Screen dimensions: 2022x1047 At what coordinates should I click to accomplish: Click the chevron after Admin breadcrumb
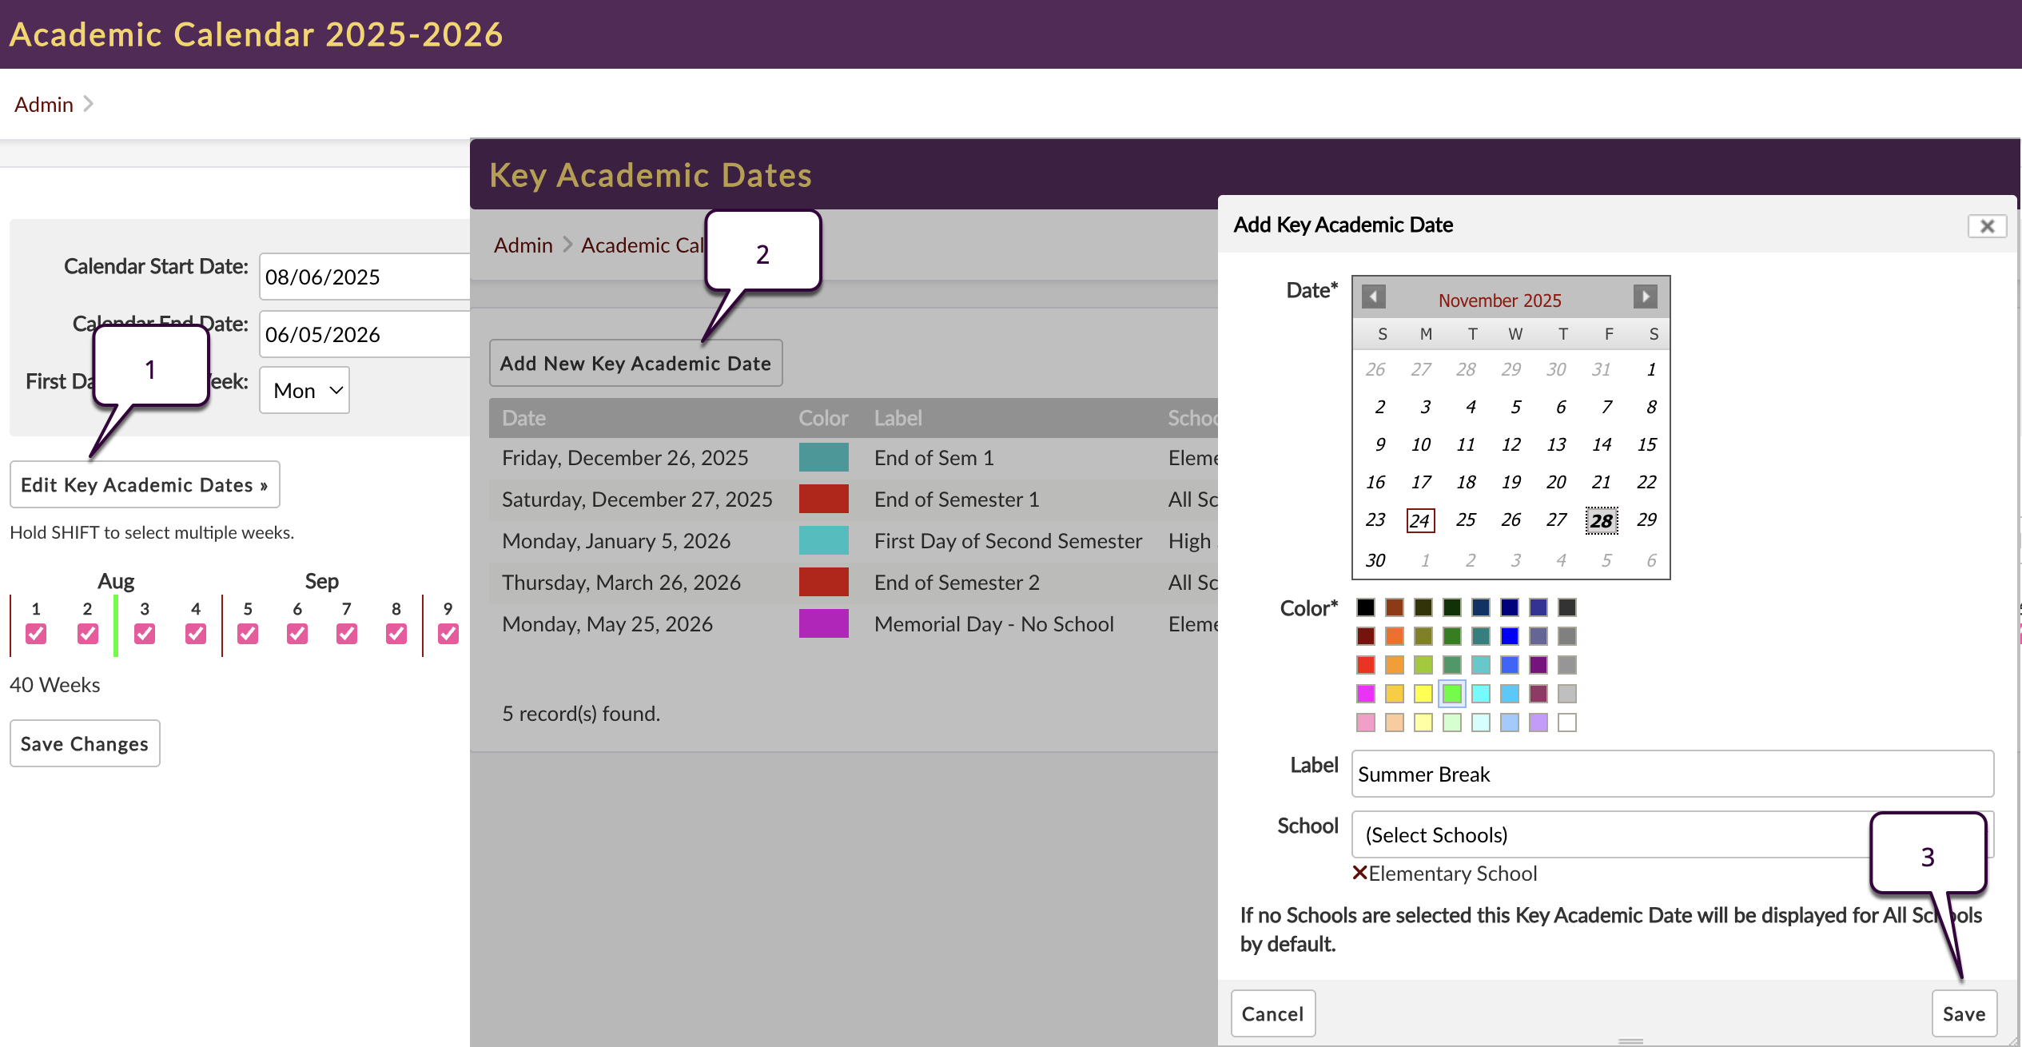click(89, 104)
